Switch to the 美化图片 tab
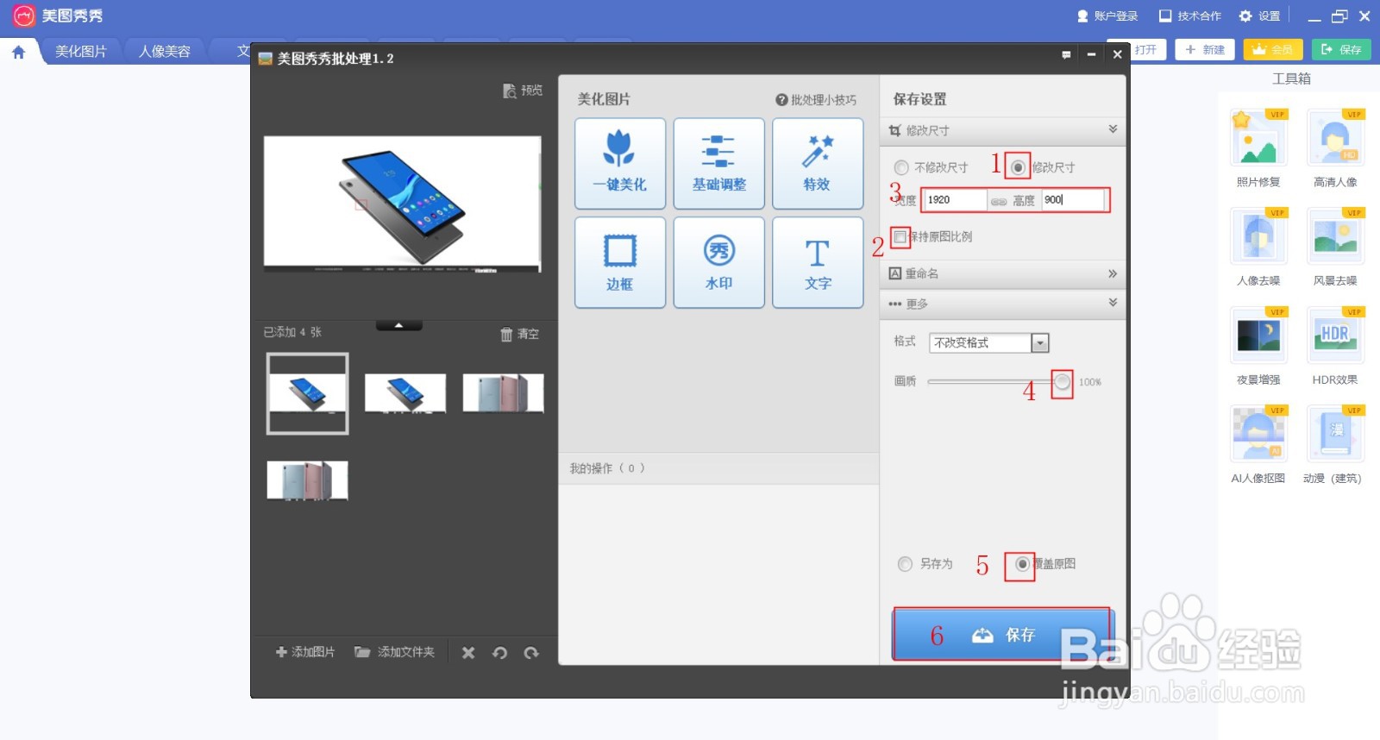 point(81,52)
